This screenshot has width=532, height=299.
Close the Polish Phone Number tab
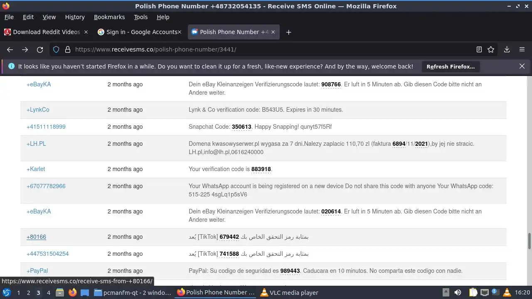coord(273,32)
